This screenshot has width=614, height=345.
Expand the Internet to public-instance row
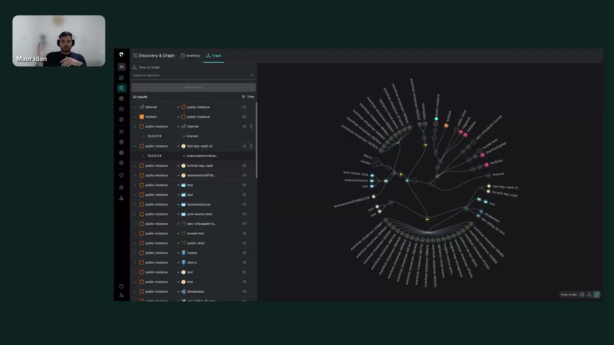(x=134, y=107)
